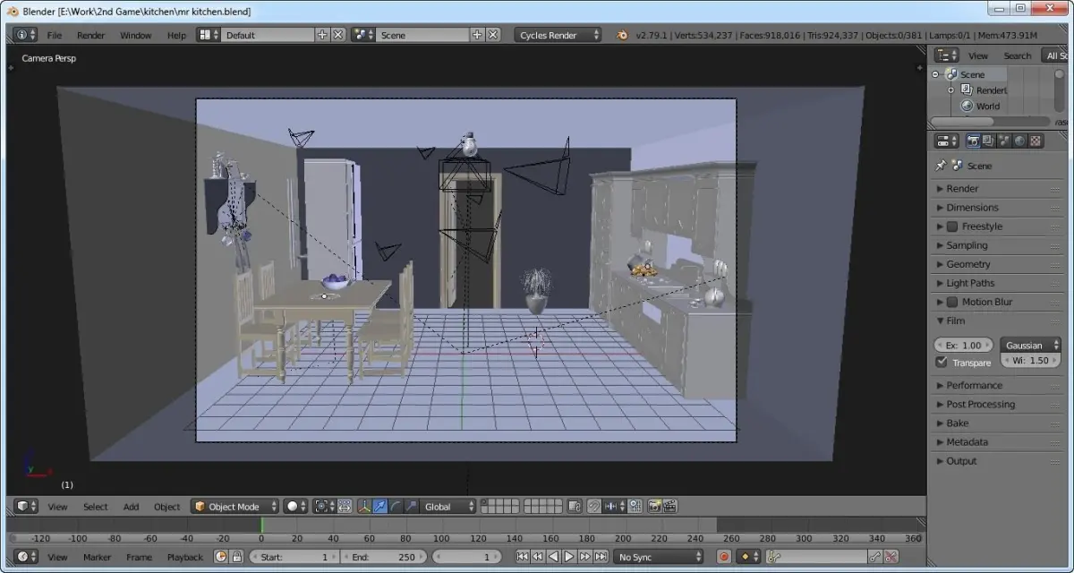Image resolution: width=1074 pixels, height=573 pixels.
Task: Play the animation forward
Action: coord(569,557)
